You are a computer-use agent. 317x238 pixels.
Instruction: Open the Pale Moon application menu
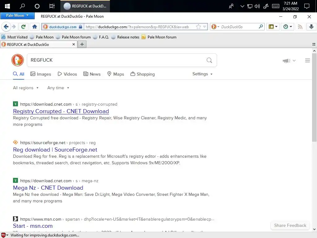[17, 15]
